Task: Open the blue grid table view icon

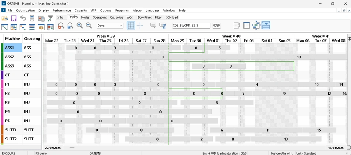Action: 32,27
